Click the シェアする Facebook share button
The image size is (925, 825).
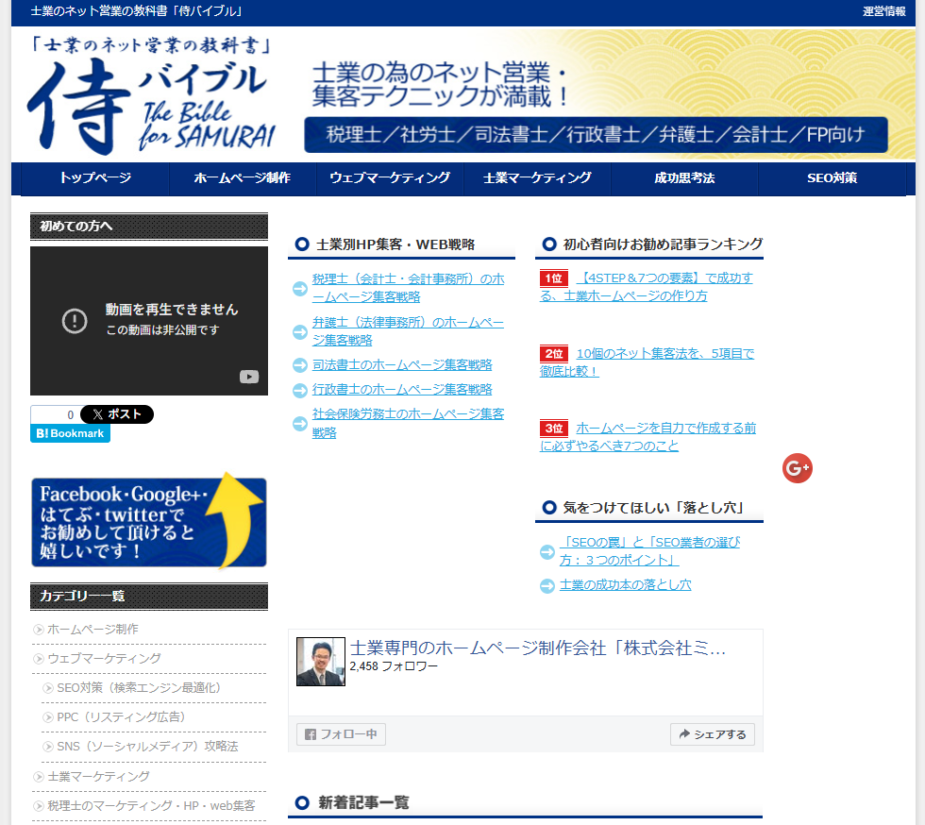(712, 734)
